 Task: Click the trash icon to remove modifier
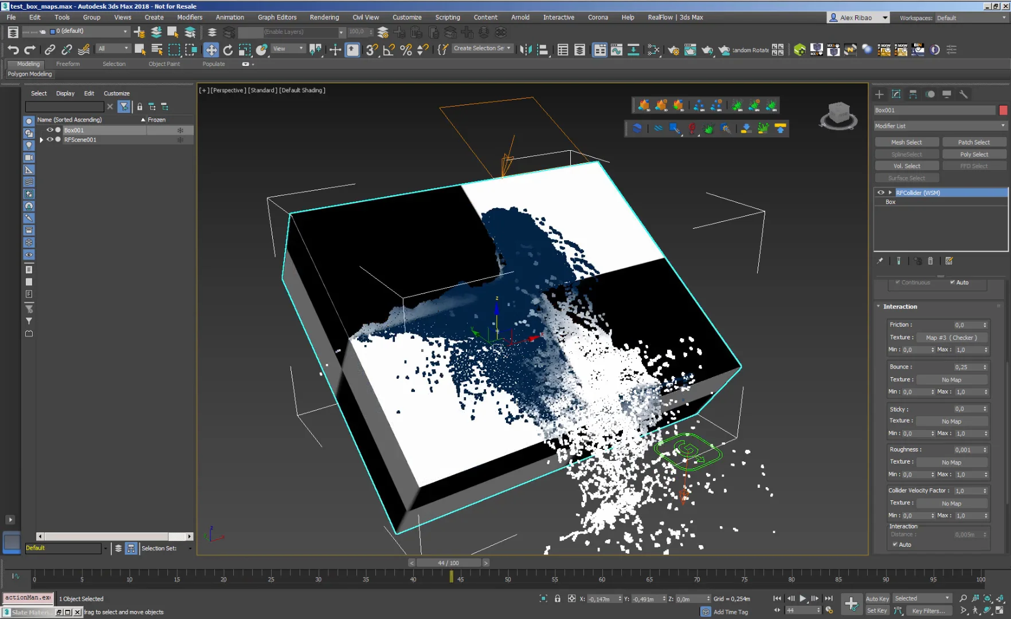coord(930,261)
